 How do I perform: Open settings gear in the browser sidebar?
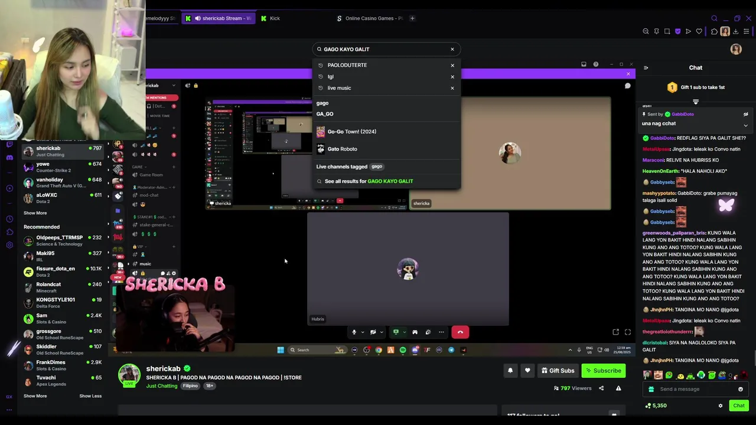pyautogui.click(x=9, y=245)
